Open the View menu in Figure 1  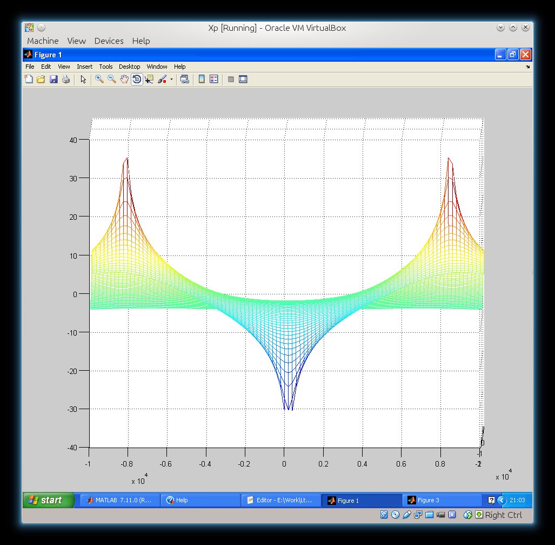[64, 67]
